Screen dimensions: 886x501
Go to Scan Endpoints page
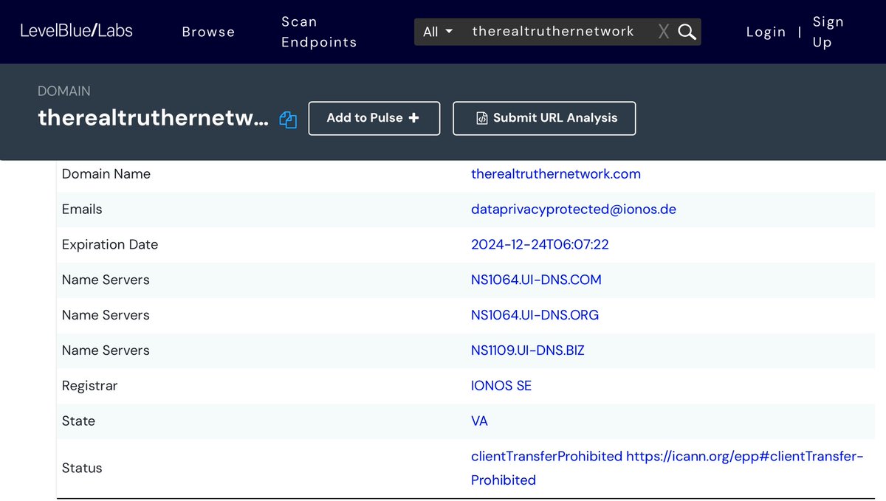coord(319,32)
